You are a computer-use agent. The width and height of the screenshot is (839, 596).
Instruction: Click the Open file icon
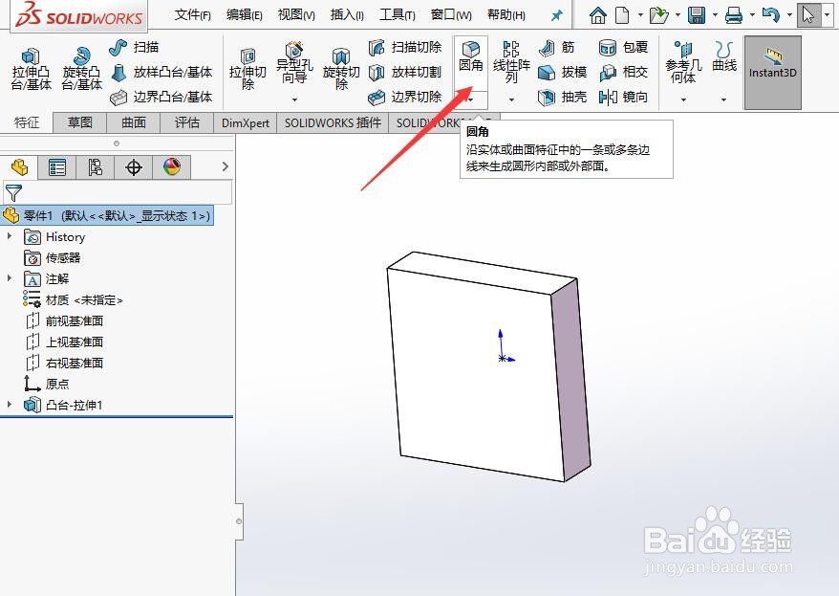658,15
